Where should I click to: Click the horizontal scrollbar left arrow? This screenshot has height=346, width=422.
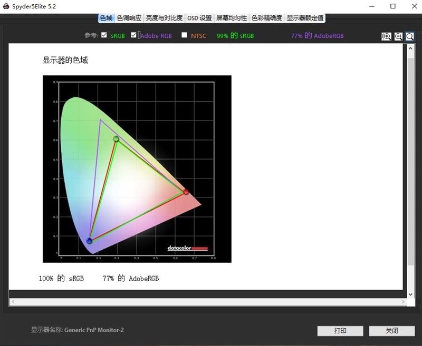tap(13, 302)
